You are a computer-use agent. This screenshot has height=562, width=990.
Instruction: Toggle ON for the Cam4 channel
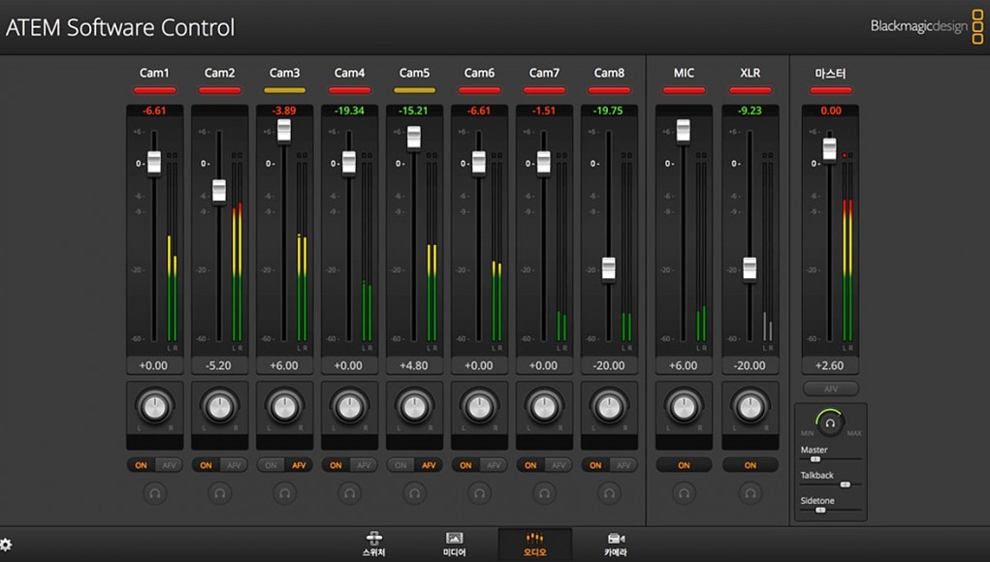[x=335, y=465]
